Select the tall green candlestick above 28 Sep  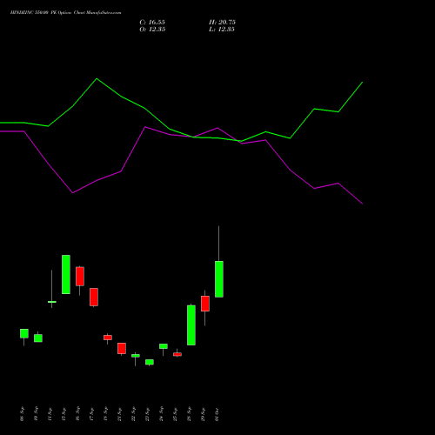click(x=191, y=325)
